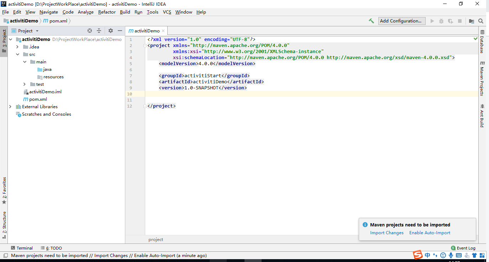Click the Build Project hammer icon
Screen dimensions: 489x262
(371, 21)
